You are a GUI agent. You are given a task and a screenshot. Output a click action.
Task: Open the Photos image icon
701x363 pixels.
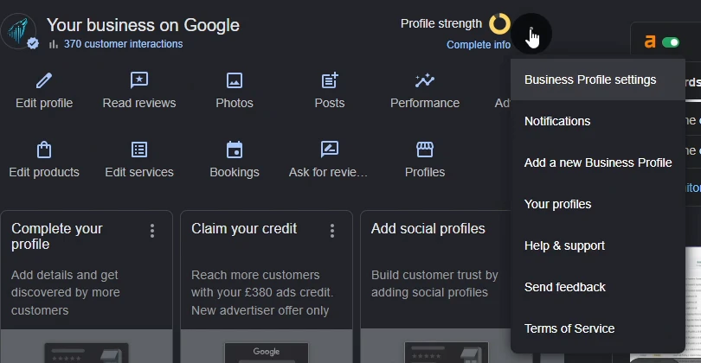click(235, 81)
